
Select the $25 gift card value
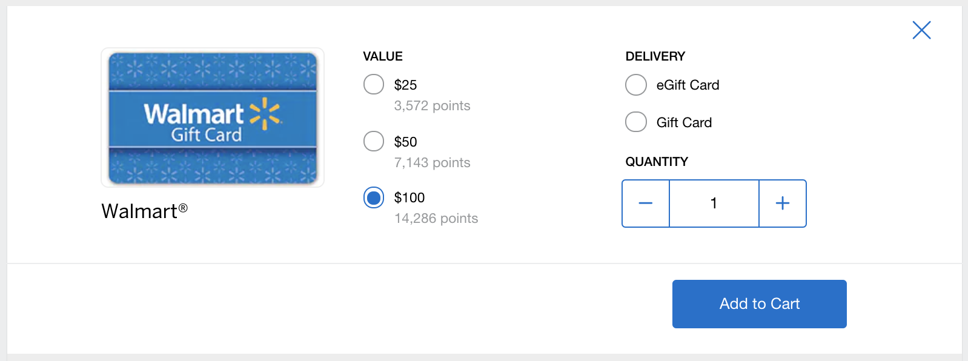pos(374,84)
